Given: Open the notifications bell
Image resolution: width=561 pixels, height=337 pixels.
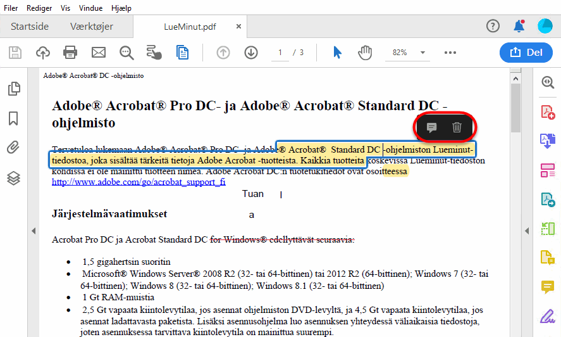Looking at the screenshot, I should pos(519,26).
